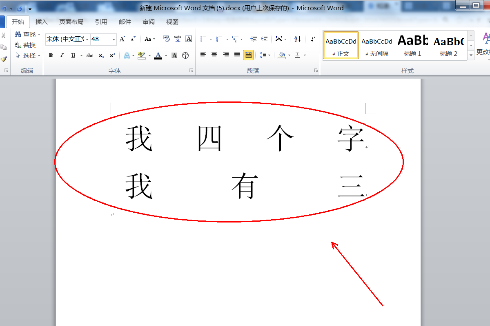
Task: Toggle align text right
Action: (x=226, y=55)
